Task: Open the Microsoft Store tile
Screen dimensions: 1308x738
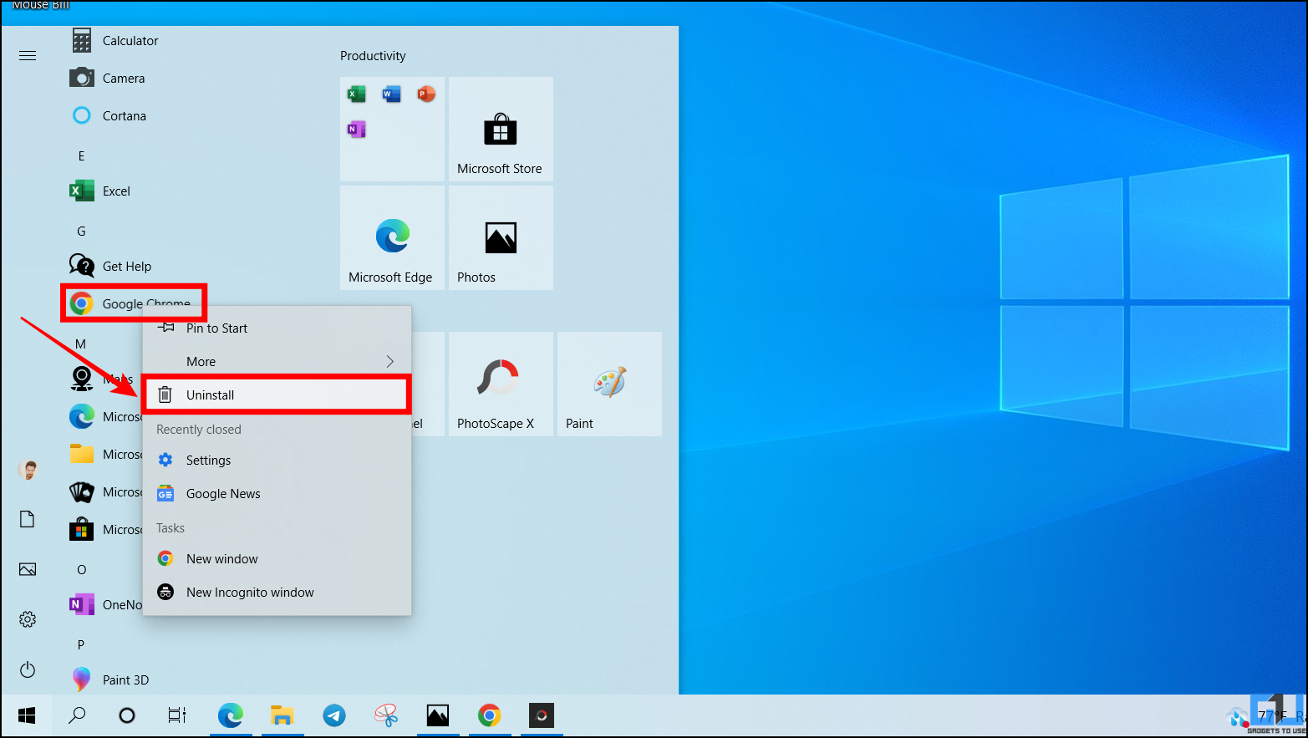Action: pyautogui.click(x=501, y=130)
